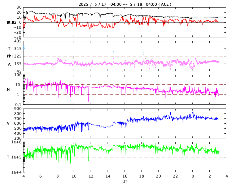
Task: Click inside the green temperature plot
Action: pos(125,157)
